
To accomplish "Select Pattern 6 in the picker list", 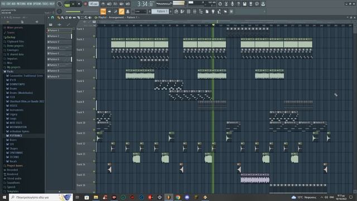I will click(59, 59).
